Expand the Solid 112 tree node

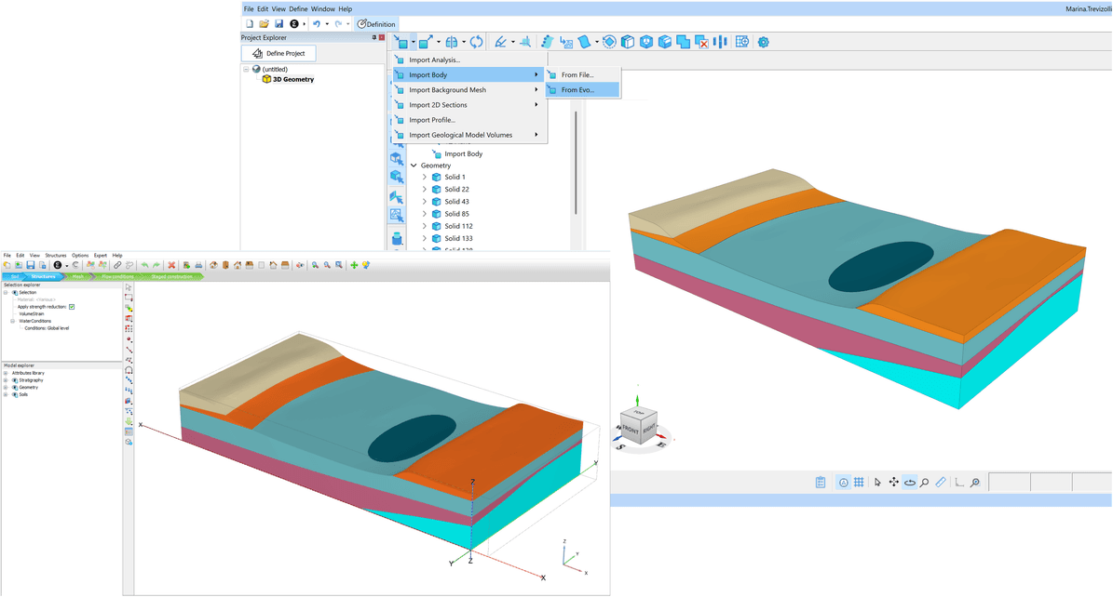pyautogui.click(x=425, y=226)
